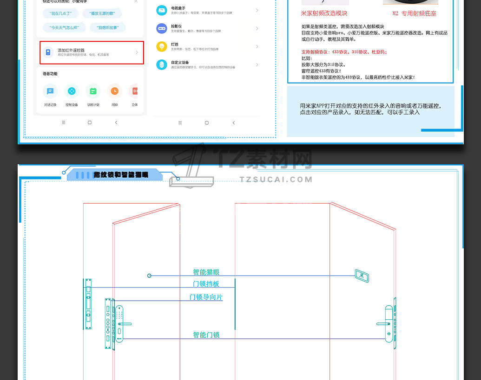Open the 闹钟 alarm clock icon
Viewport: 481px width, 380px height.
pyautogui.click(x=114, y=91)
